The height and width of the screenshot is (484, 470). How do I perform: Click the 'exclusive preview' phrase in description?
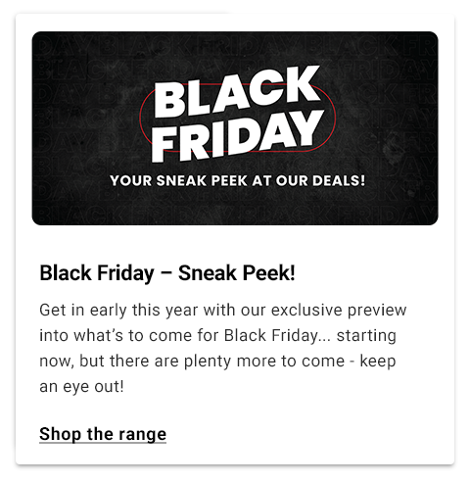click(x=339, y=311)
